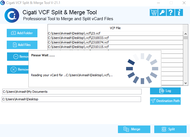This screenshot has height=137, width=190.
Task: Open the shopping cart purchase icon
Action: [x=154, y=12]
